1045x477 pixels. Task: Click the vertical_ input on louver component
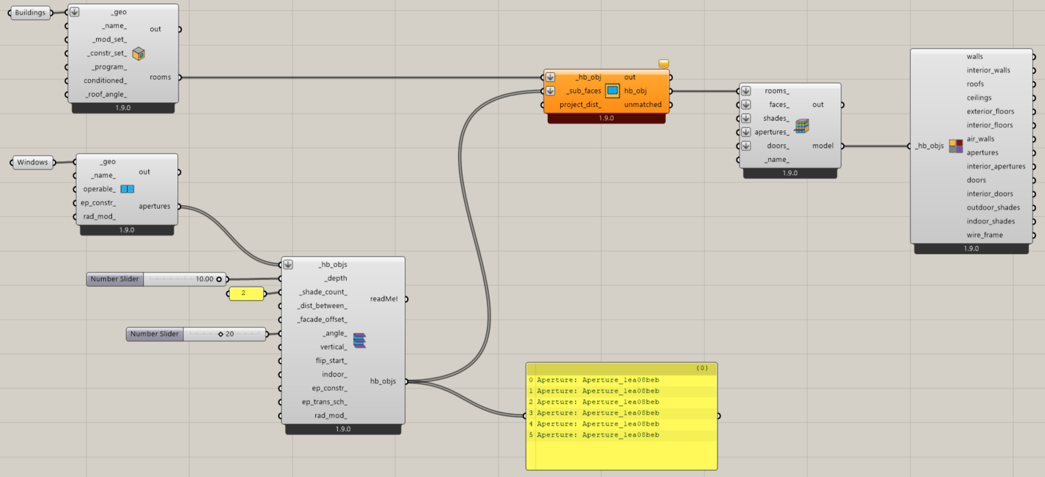pos(333,347)
